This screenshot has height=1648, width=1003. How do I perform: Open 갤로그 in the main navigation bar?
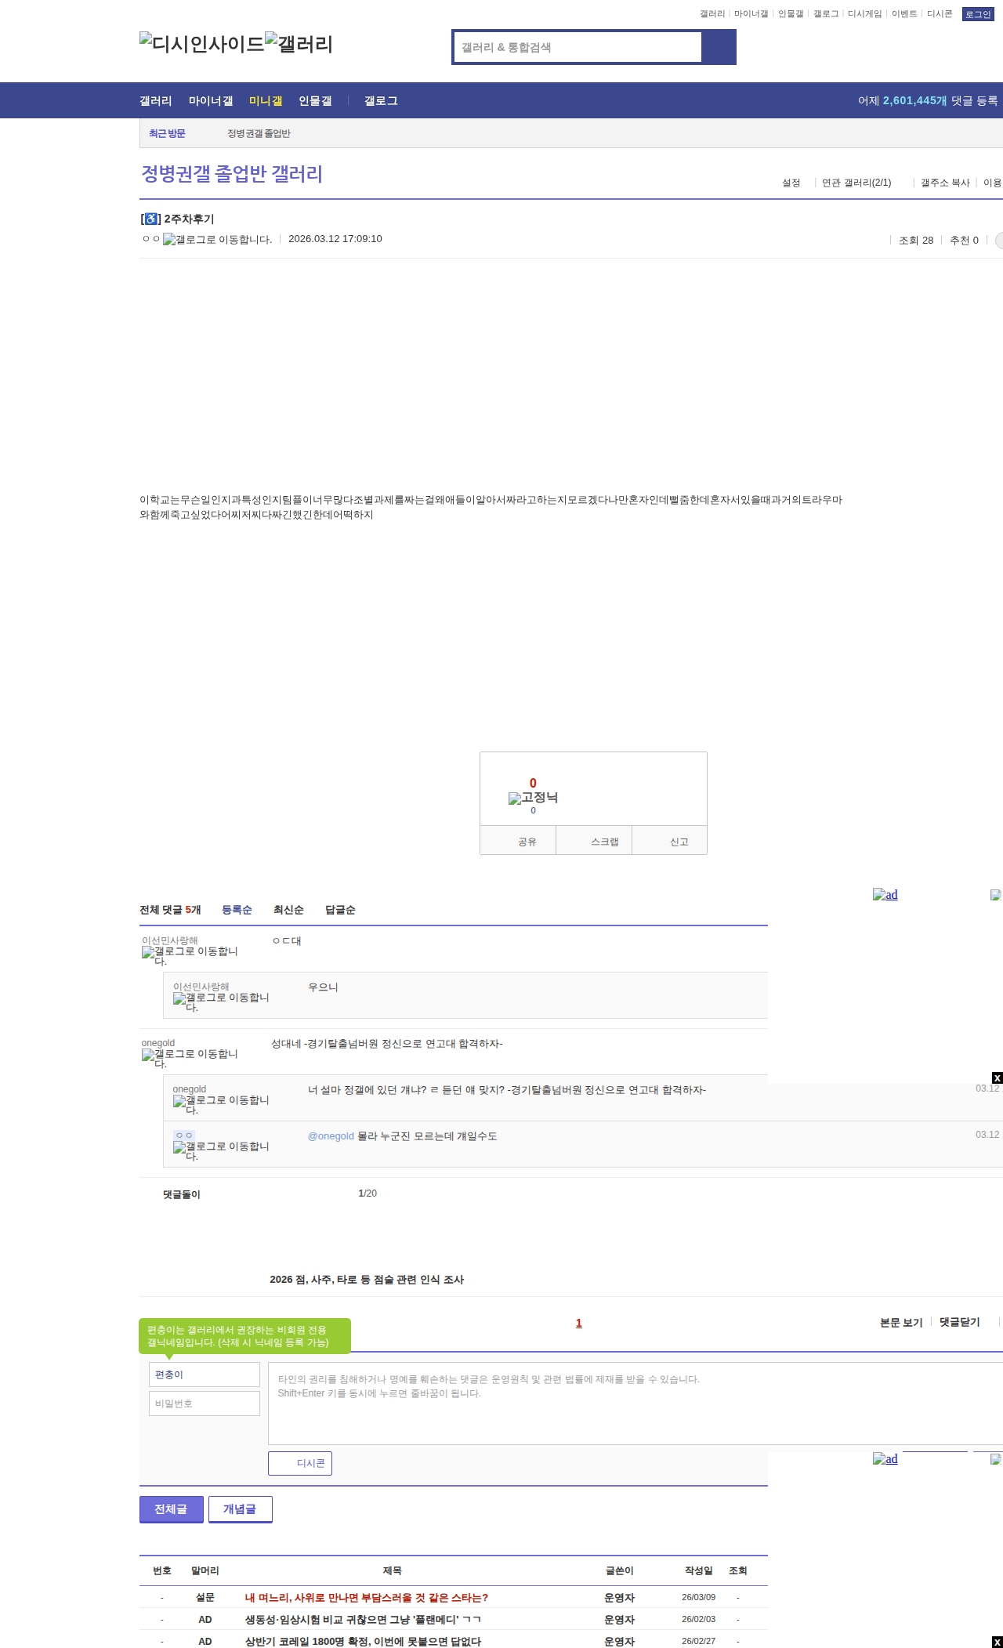(381, 101)
